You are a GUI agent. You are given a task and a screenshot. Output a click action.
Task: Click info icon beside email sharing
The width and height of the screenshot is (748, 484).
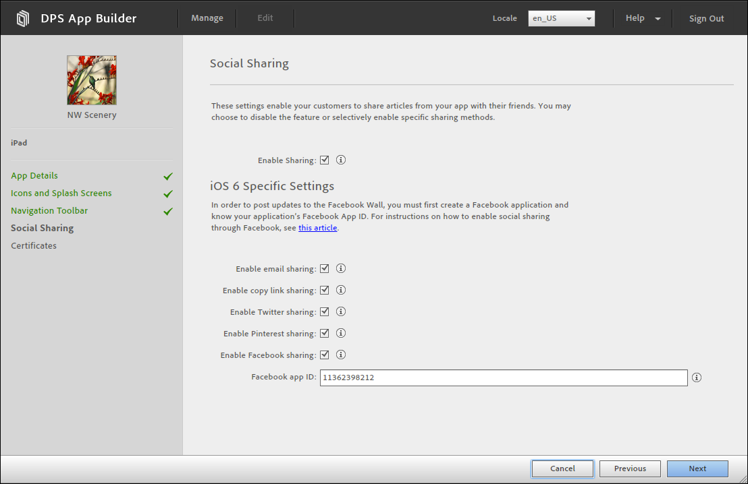(341, 268)
